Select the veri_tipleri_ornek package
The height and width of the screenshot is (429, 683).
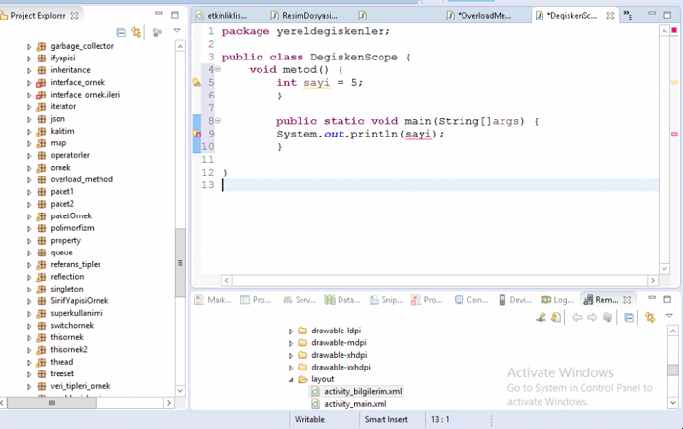80,386
